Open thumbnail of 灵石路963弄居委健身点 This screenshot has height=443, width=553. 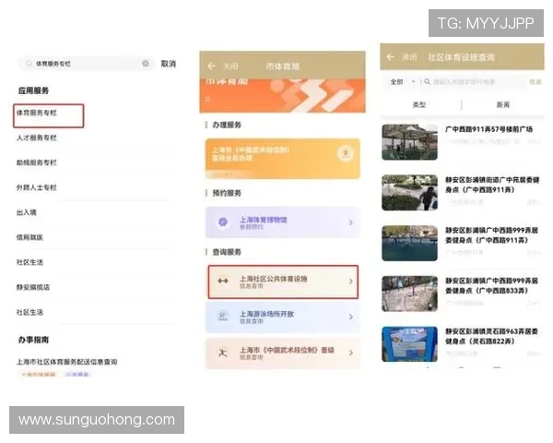pyautogui.click(x=409, y=344)
